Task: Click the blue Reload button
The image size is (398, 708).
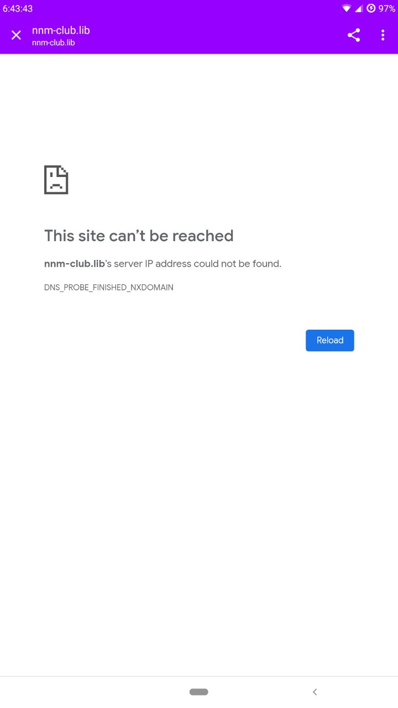Action: tap(330, 340)
